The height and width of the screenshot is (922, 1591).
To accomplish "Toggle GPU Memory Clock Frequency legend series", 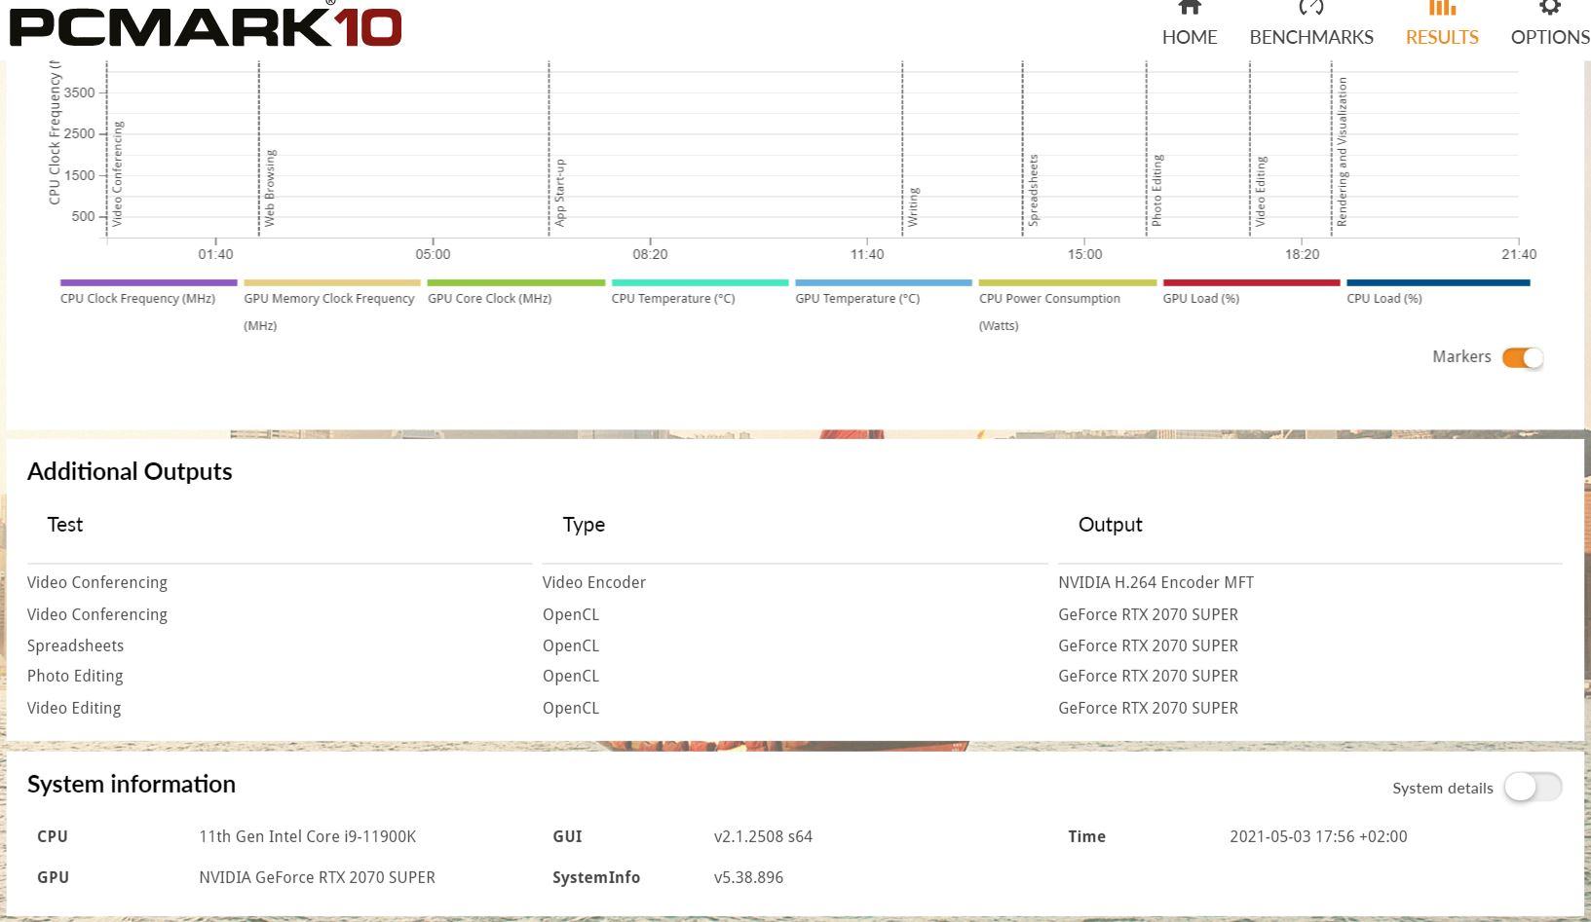I will [331, 306].
